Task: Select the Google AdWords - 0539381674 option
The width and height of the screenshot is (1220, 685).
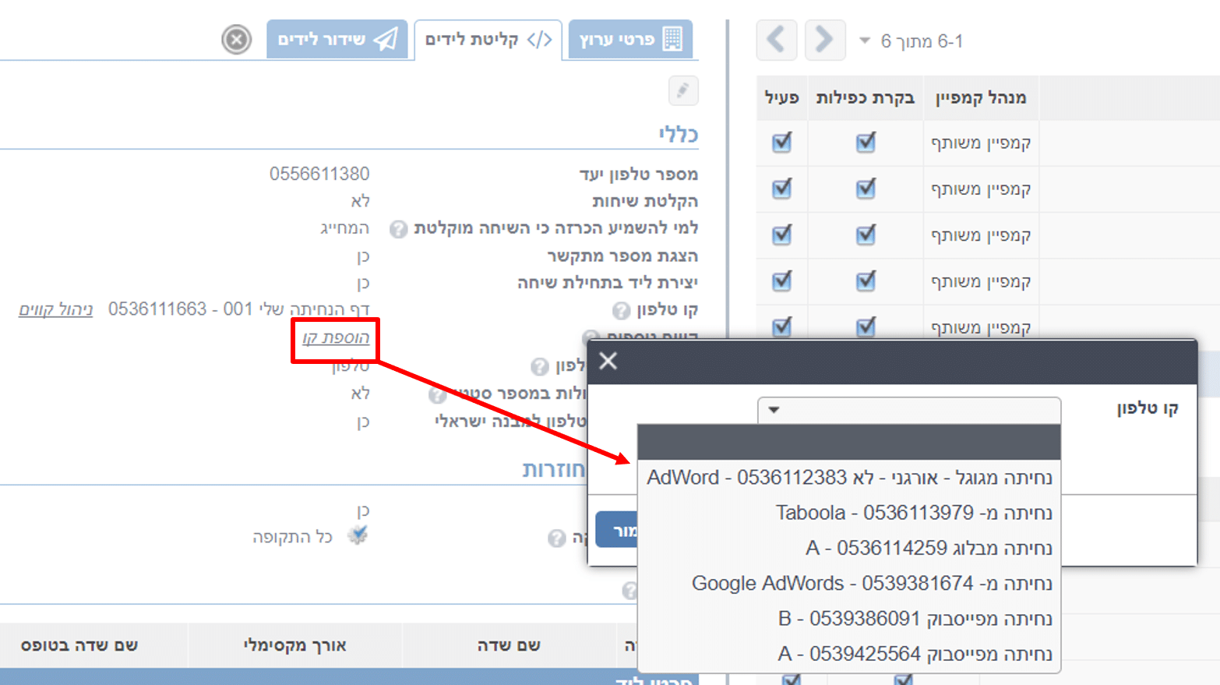Action: [849, 583]
